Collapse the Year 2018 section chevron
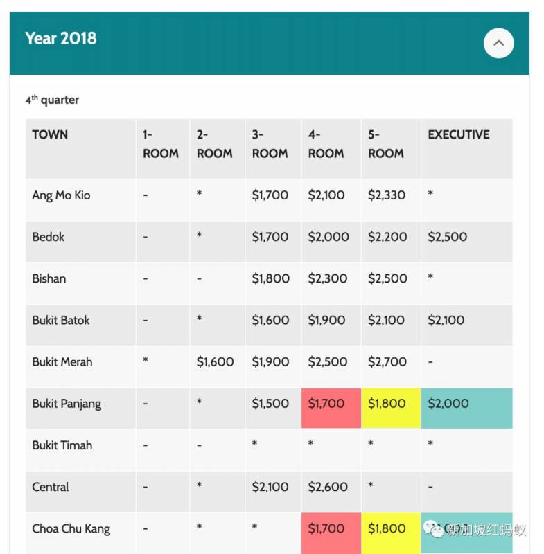Viewport: 544px width, 554px height. [498, 43]
